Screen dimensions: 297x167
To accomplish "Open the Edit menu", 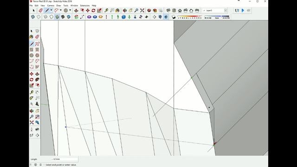I will (37, 6).
